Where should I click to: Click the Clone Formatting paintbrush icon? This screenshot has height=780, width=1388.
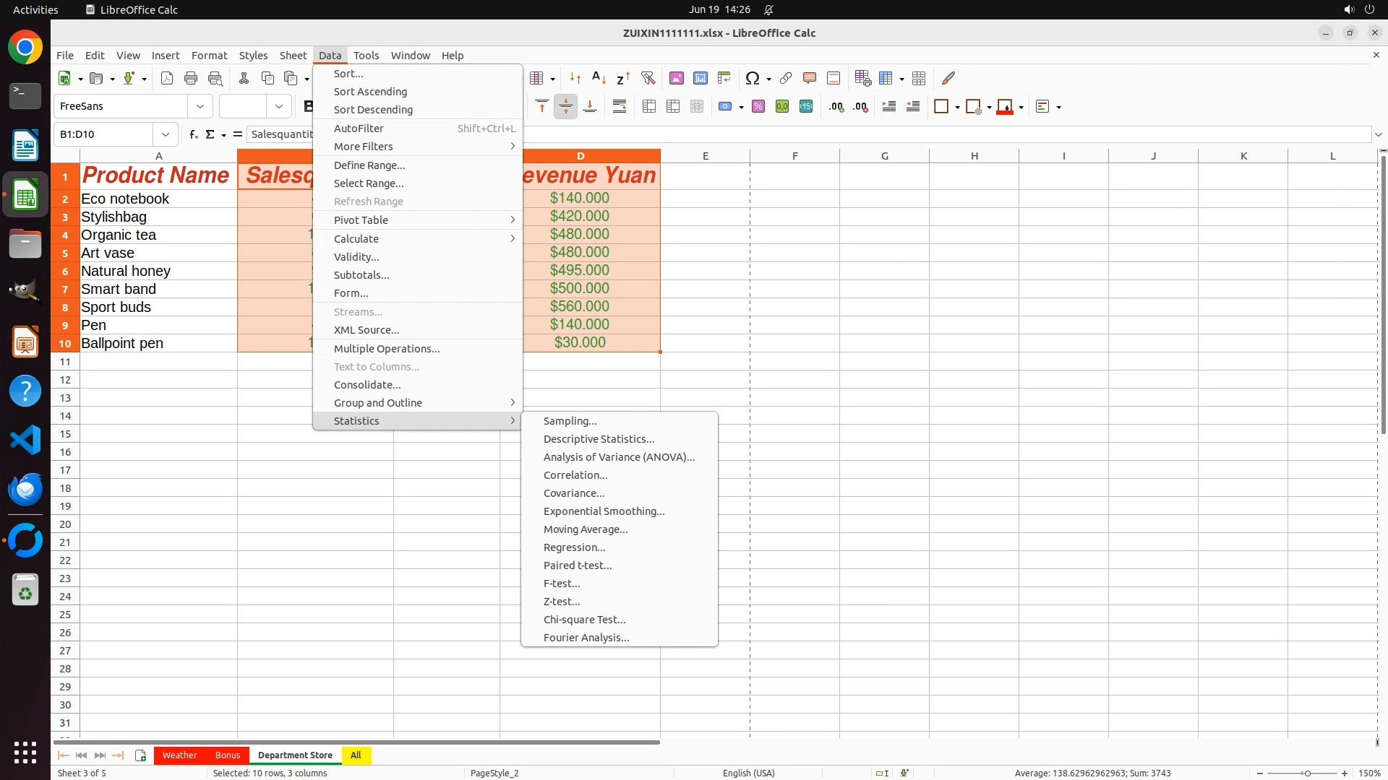[x=948, y=78]
